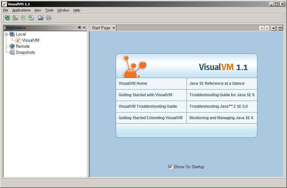This screenshot has height=188, width=287.
Task: Select the Snapshots node label in tree
Action: (x=26, y=52)
